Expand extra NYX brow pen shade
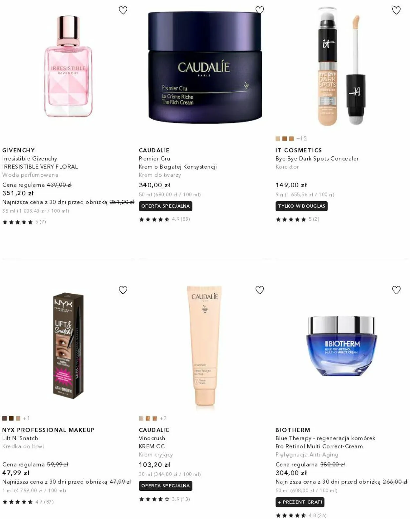Screen dimensions: 410x519 click(26, 418)
